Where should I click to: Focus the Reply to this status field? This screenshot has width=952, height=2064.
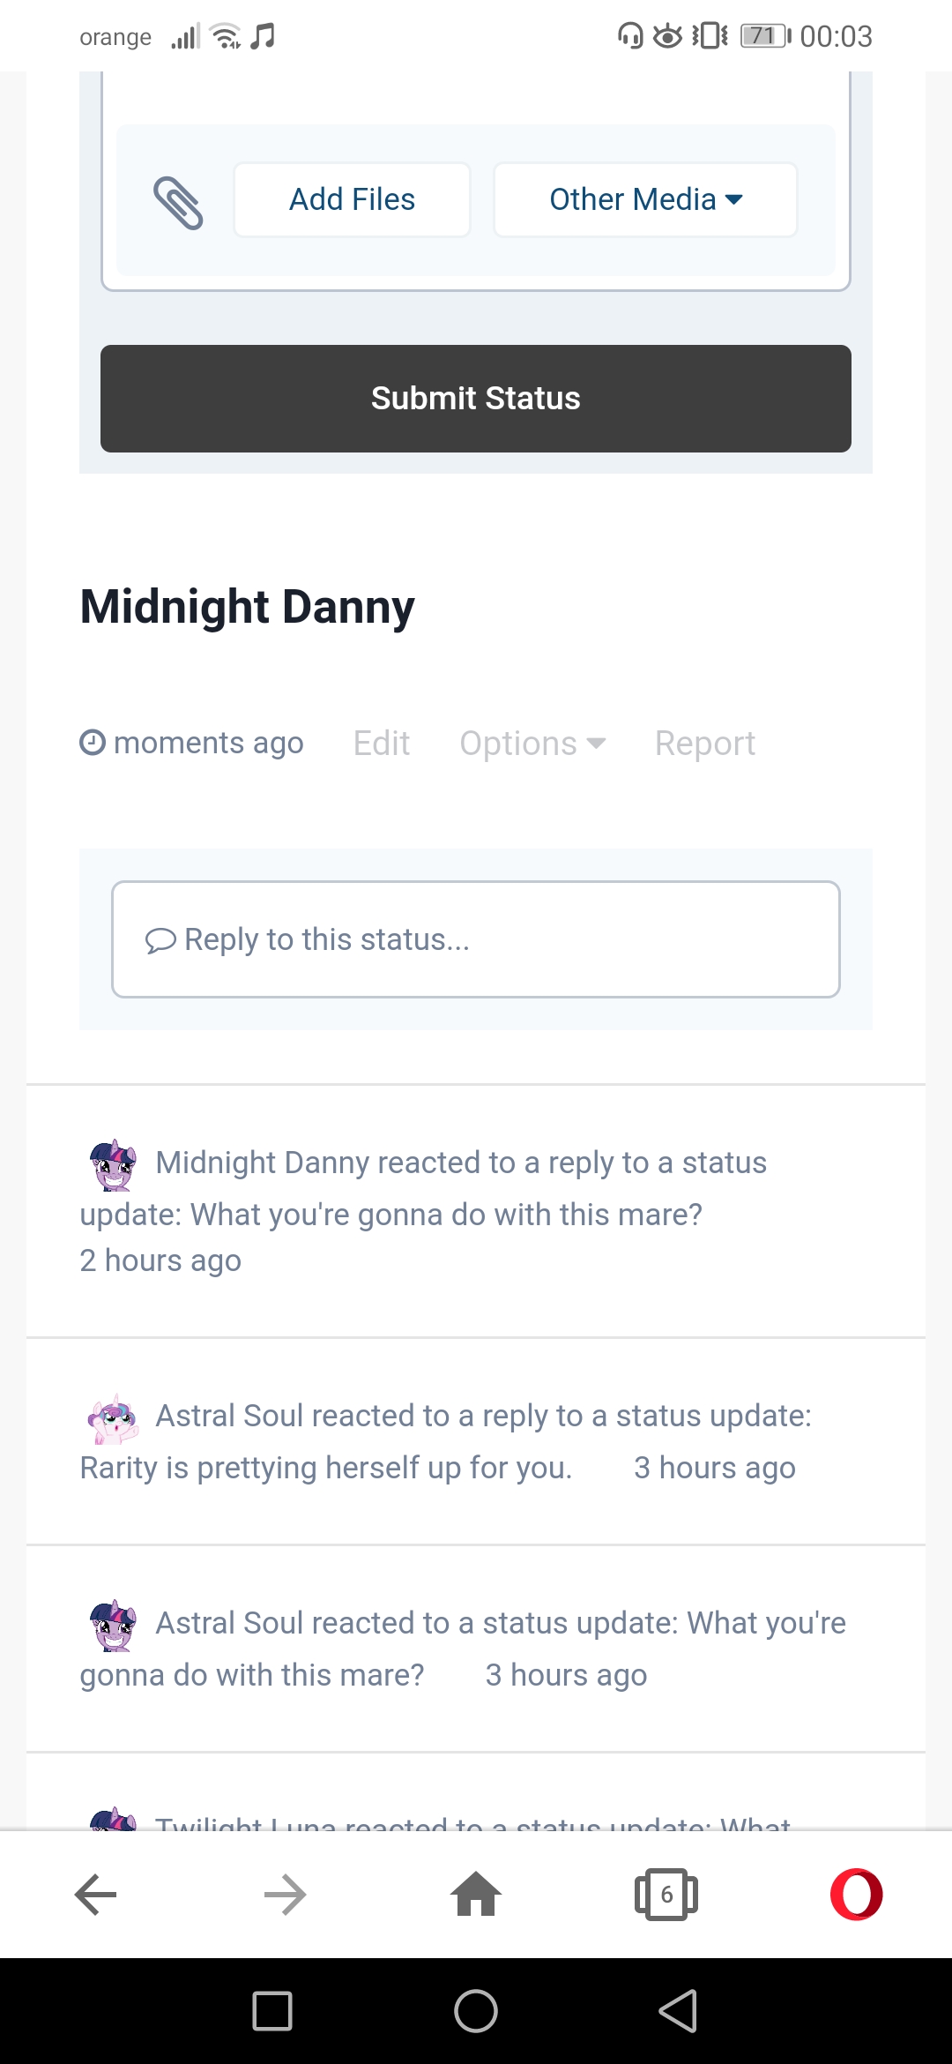[x=476, y=939]
